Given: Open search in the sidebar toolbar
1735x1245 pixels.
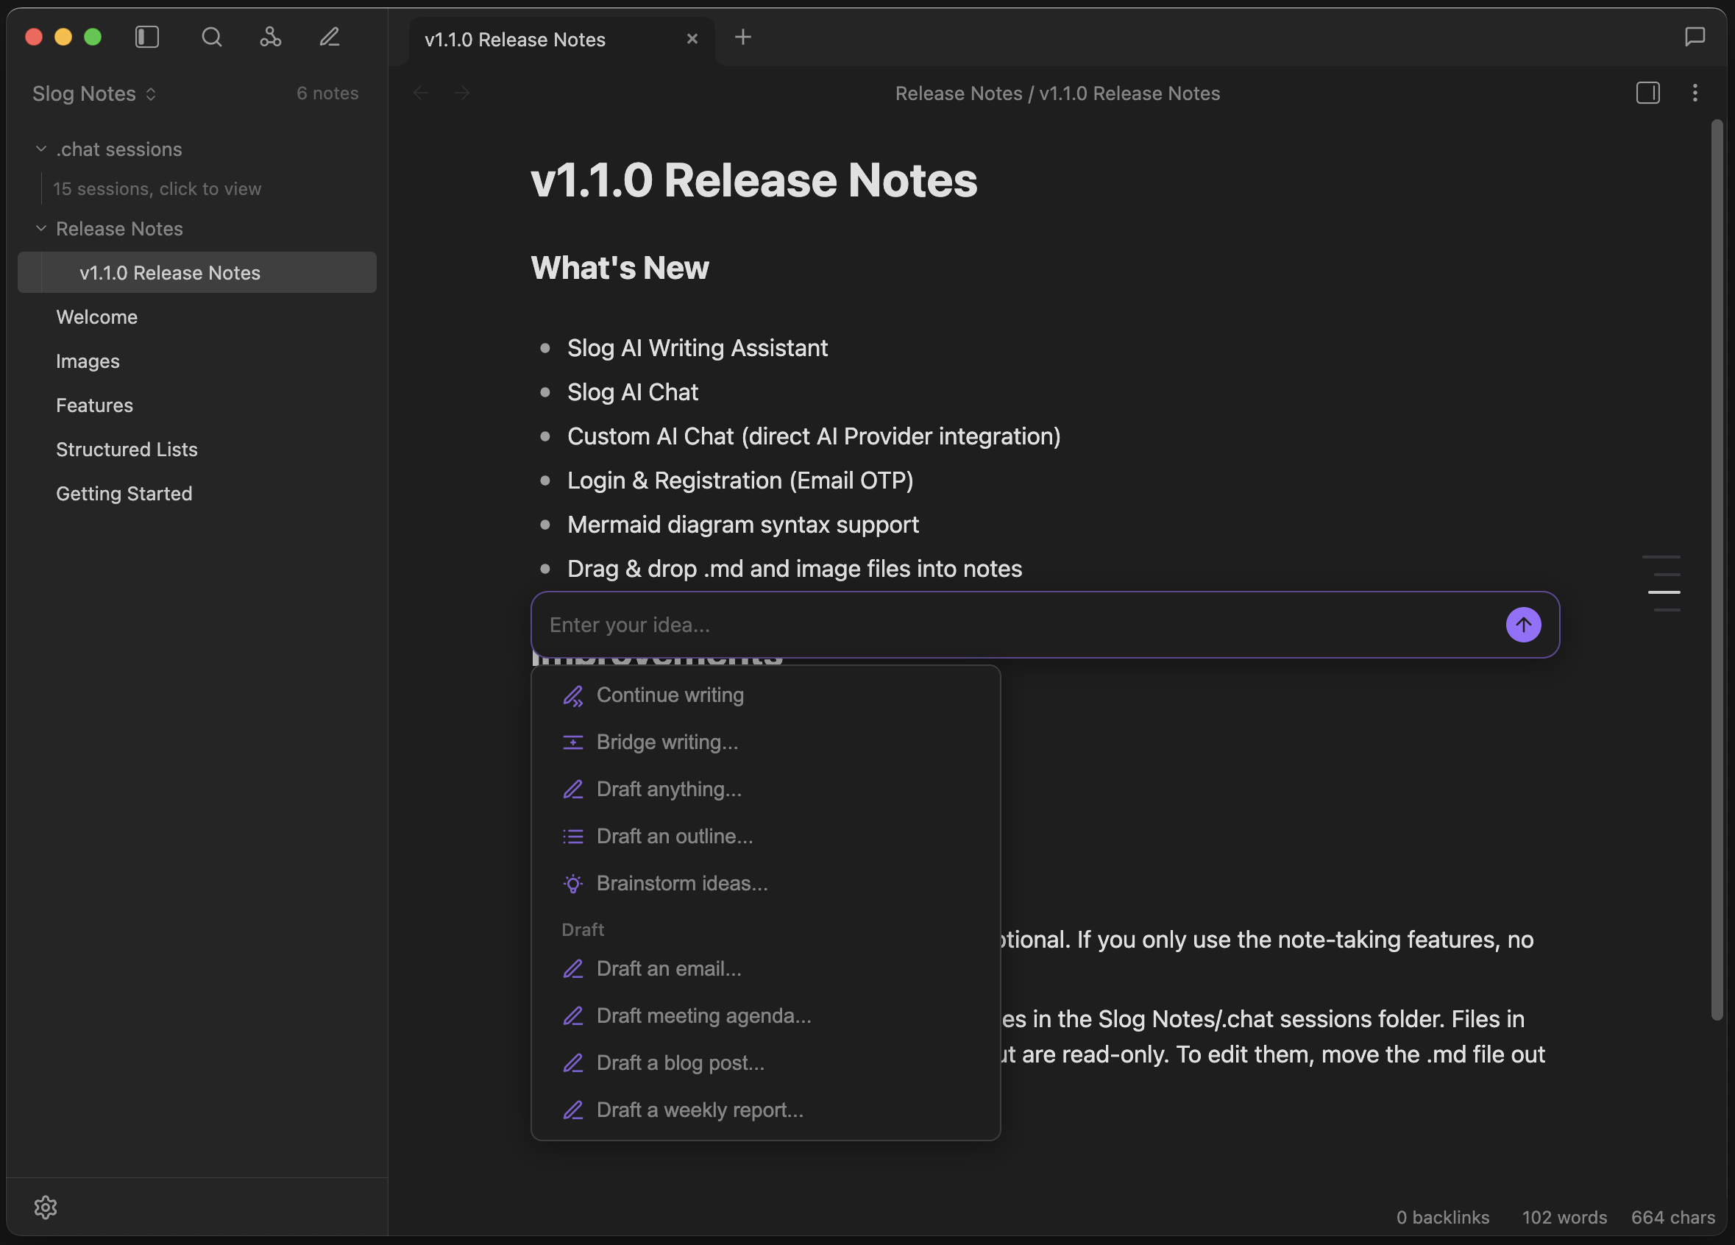Looking at the screenshot, I should (212, 36).
